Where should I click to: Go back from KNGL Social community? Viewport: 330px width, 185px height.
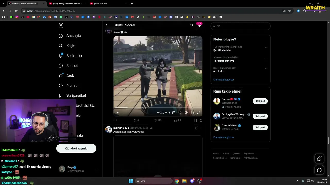(107, 25)
